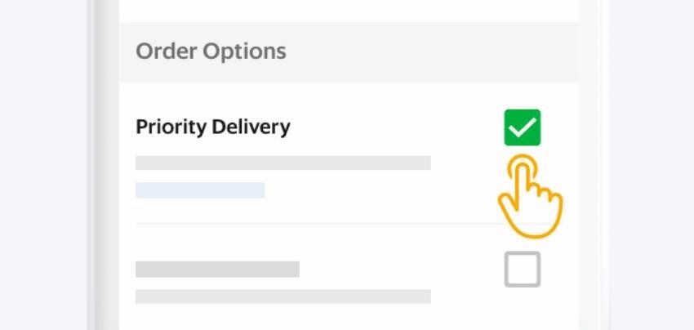Click the yellow pointing hand icon
This screenshot has width=694, height=330.
[530, 196]
